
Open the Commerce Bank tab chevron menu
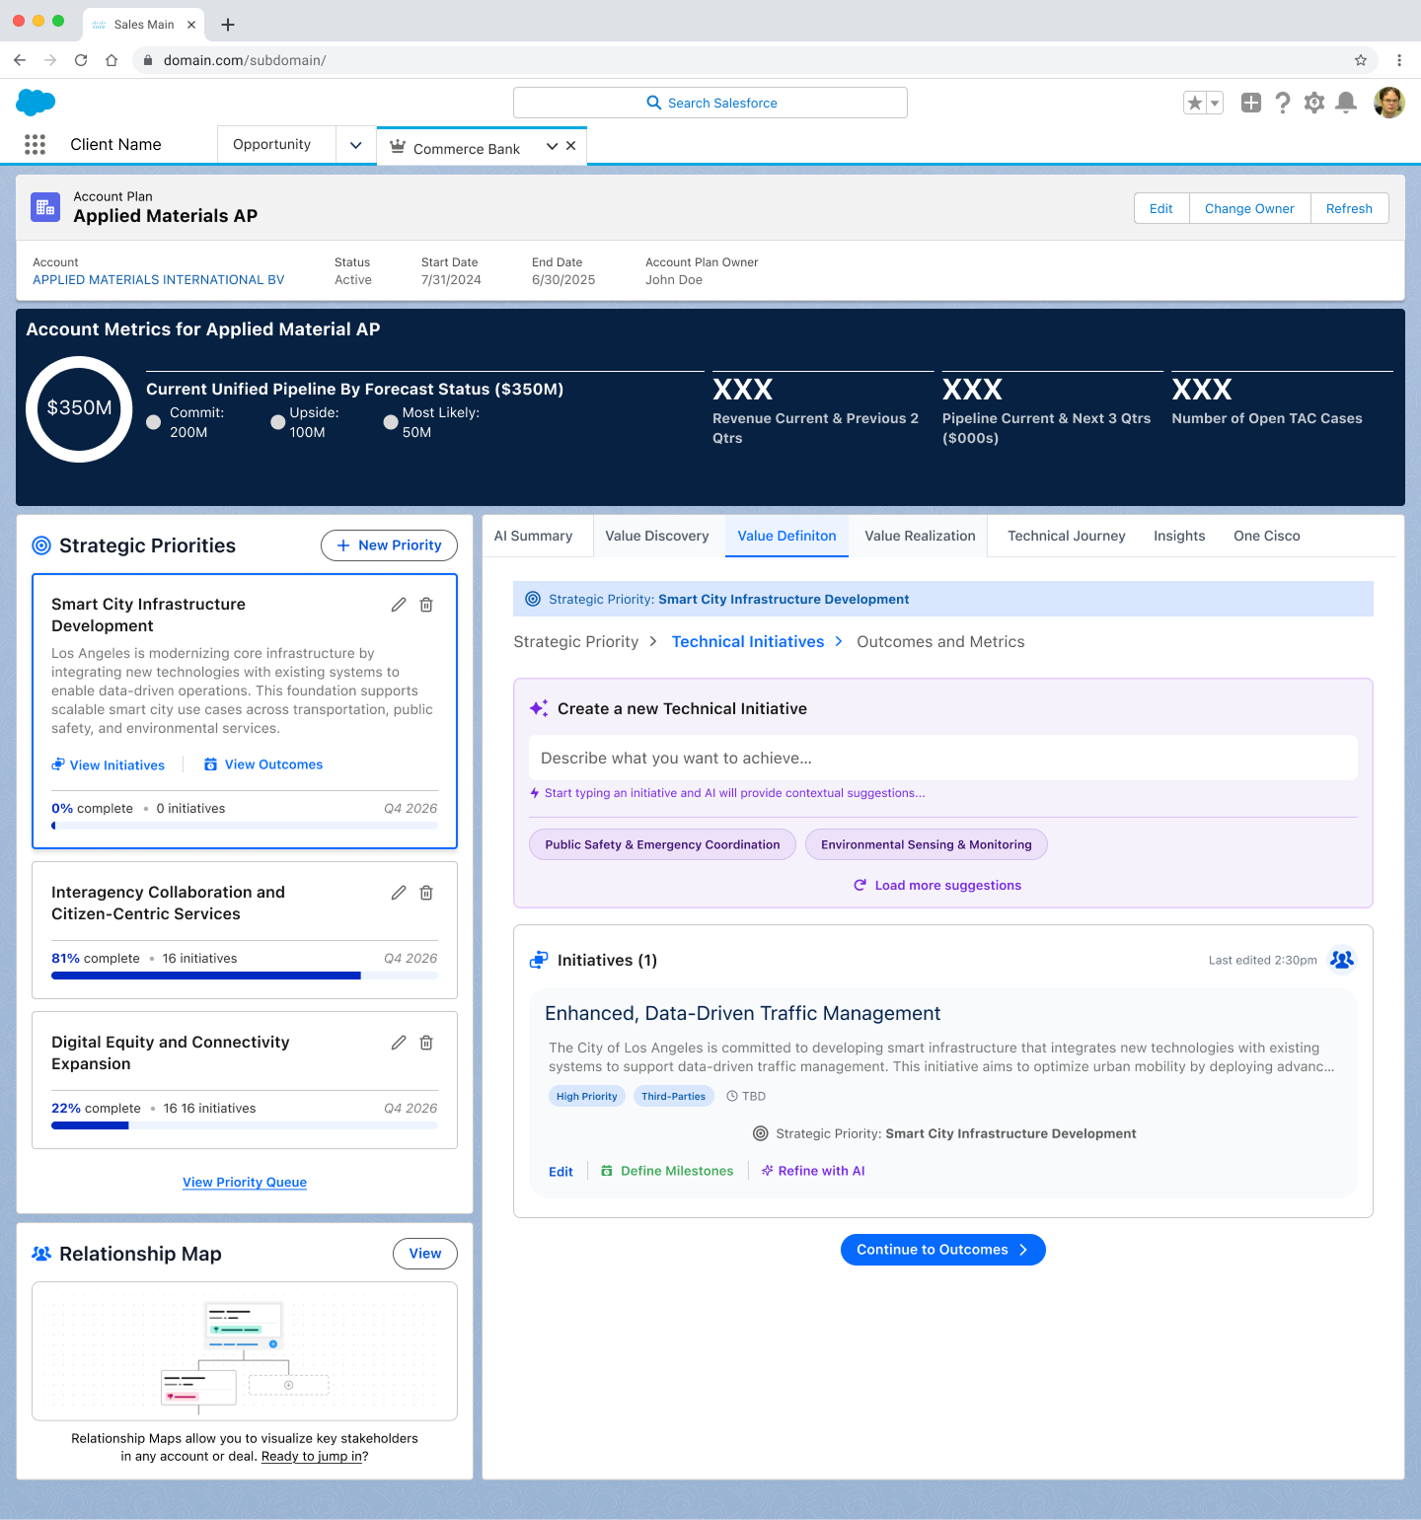(552, 146)
